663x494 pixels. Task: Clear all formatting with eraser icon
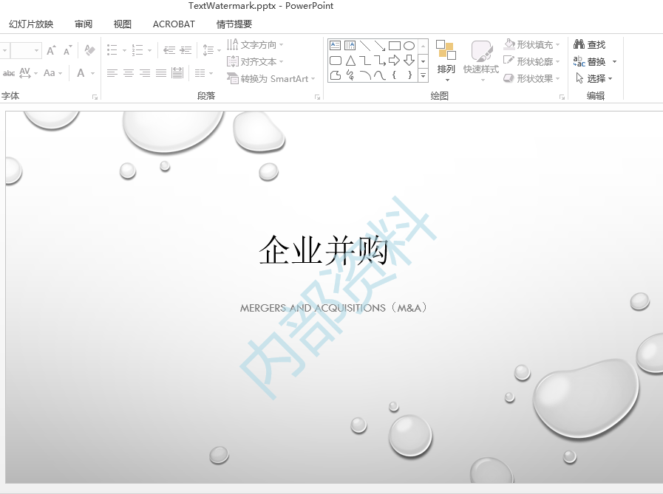[89, 50]
